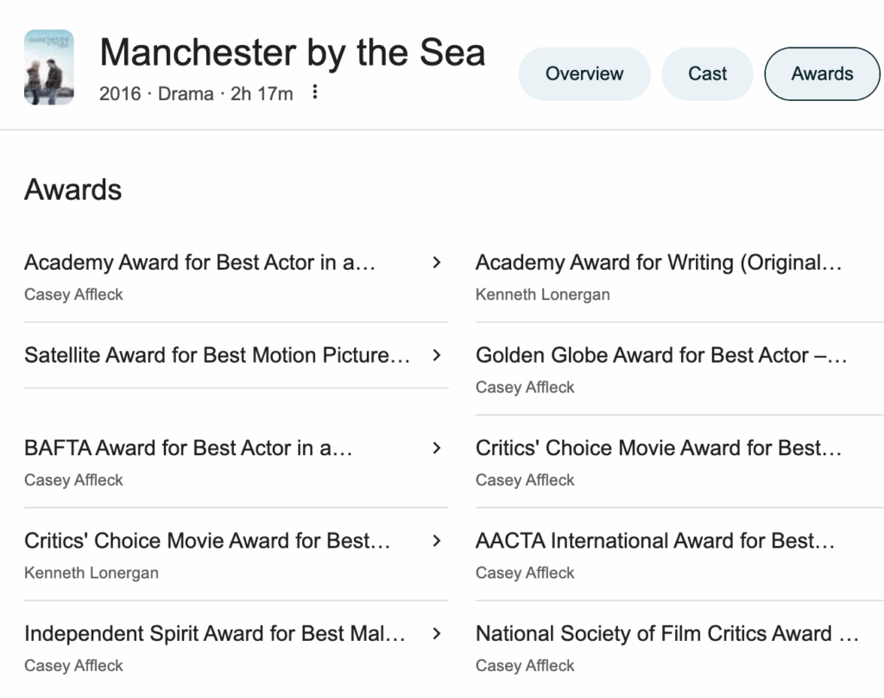Switch to the Overview tab
884x698 pixels.
tap(584, 73)
